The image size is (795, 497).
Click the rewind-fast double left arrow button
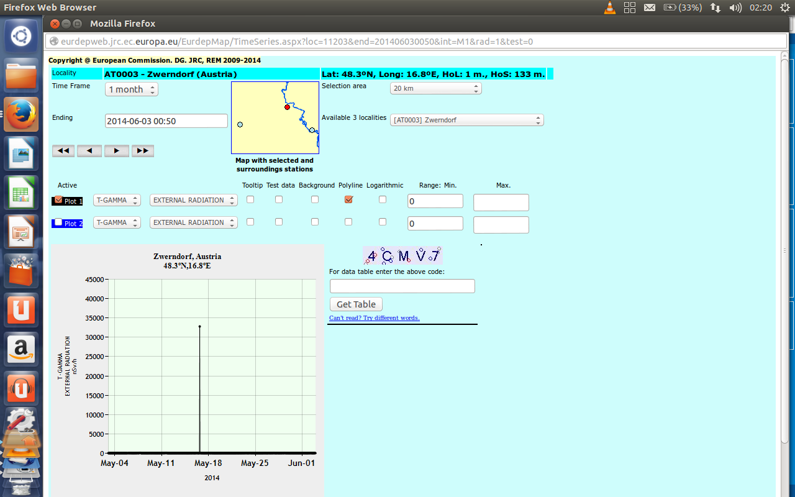pyautogui.click(x=63, y=151)
